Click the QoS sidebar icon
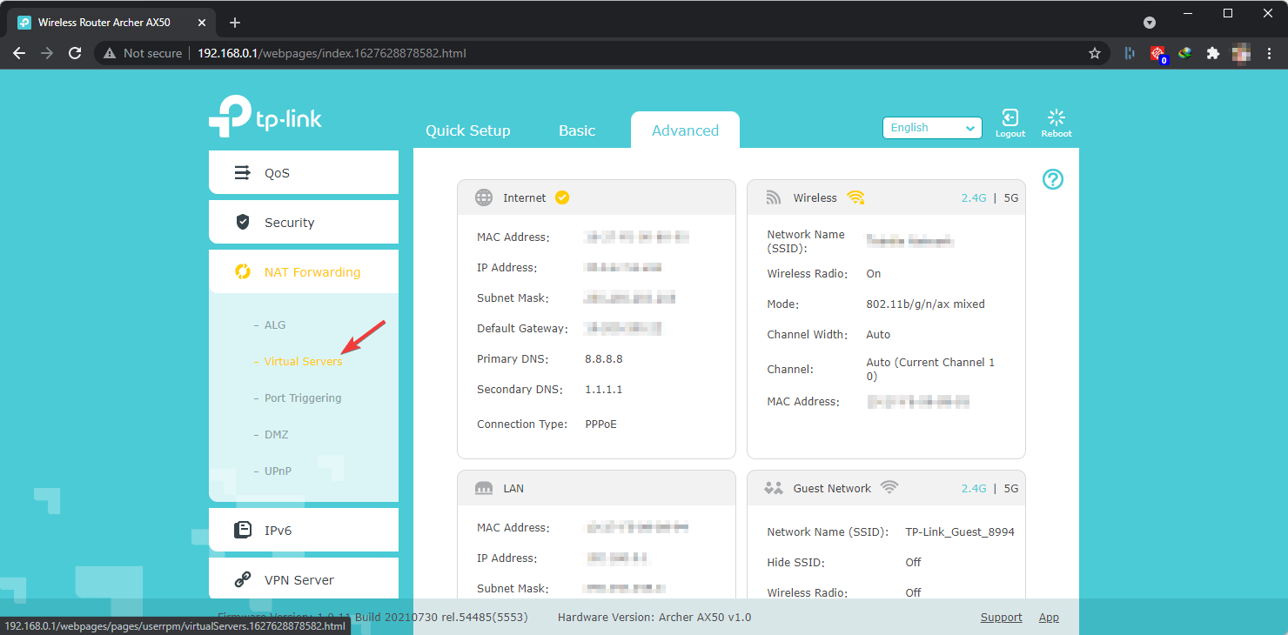The height and width of the screenshot is (635, 1288). click(x=243, y=173)
